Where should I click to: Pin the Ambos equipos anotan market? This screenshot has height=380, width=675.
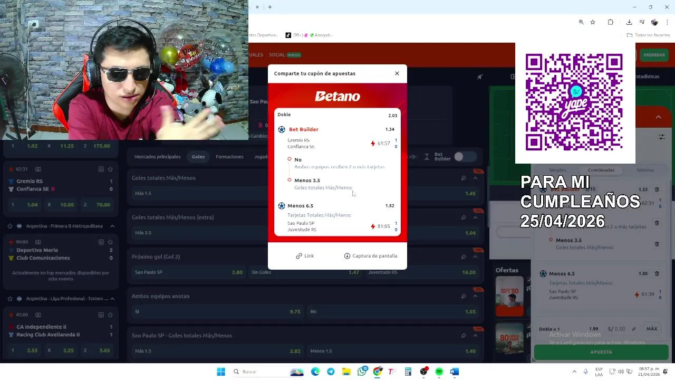tap(464, 296)
